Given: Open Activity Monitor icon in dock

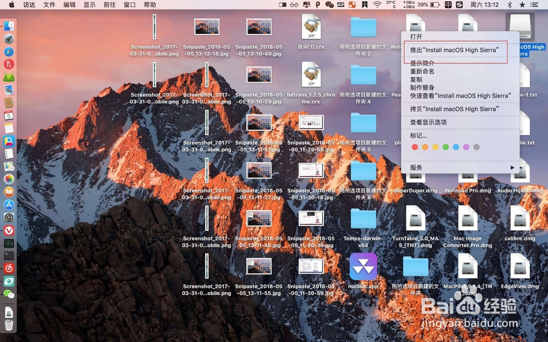Looking at the screenshot, I should click(x=9, y=243).
